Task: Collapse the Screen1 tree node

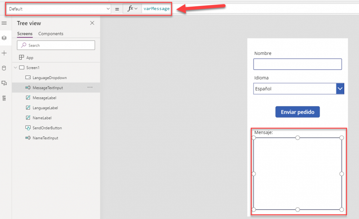Action: click(15, 68)
